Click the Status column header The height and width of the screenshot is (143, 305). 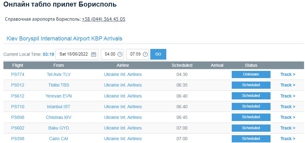pyautogui.click(x=251, y=65)
